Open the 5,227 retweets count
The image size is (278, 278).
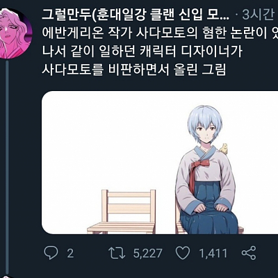click(x=147, y=253)
